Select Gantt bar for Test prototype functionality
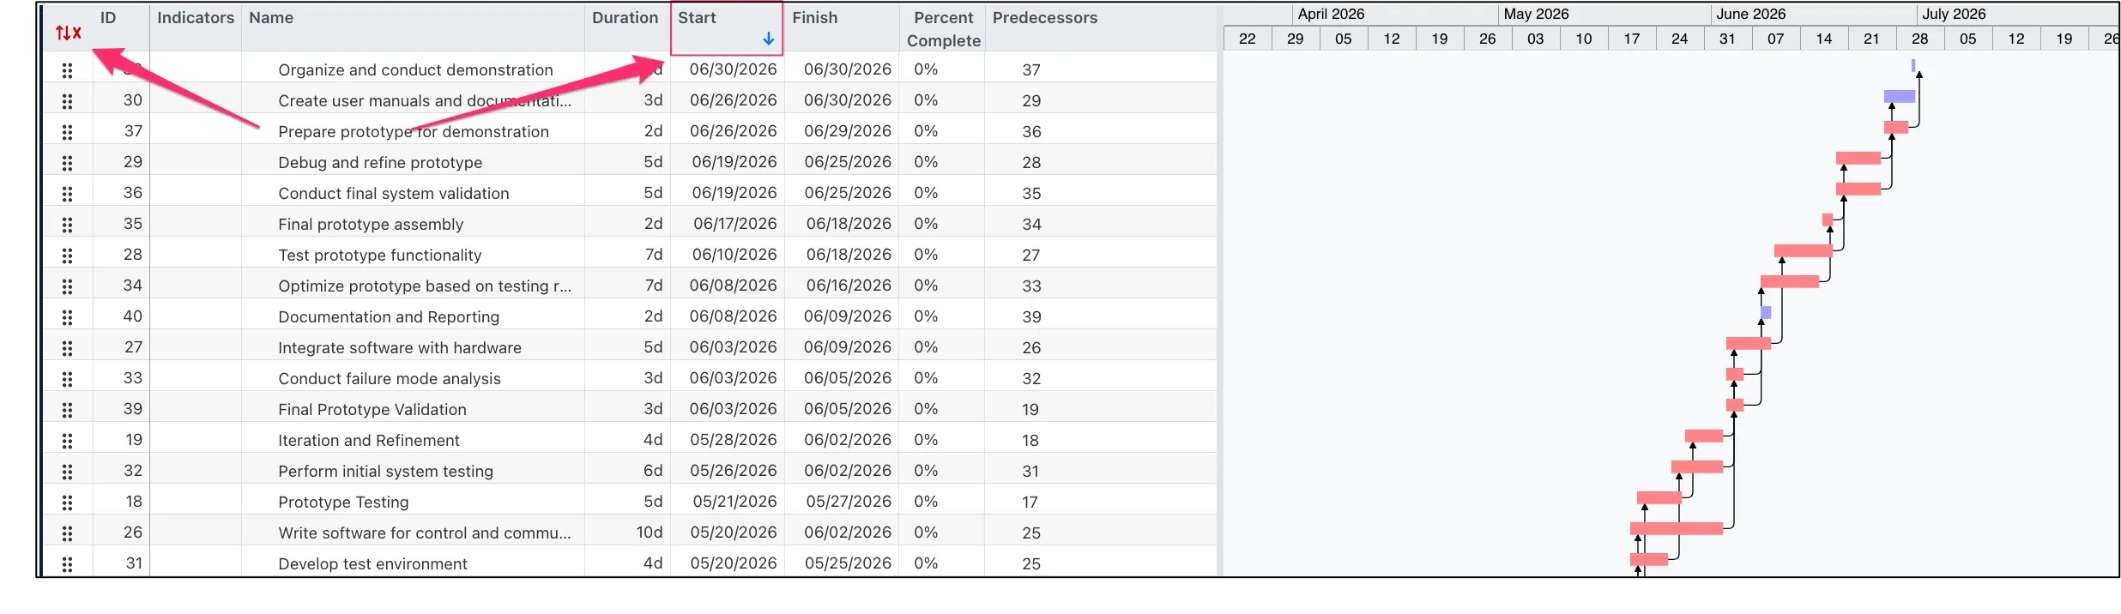 (x=1804, y=251)
